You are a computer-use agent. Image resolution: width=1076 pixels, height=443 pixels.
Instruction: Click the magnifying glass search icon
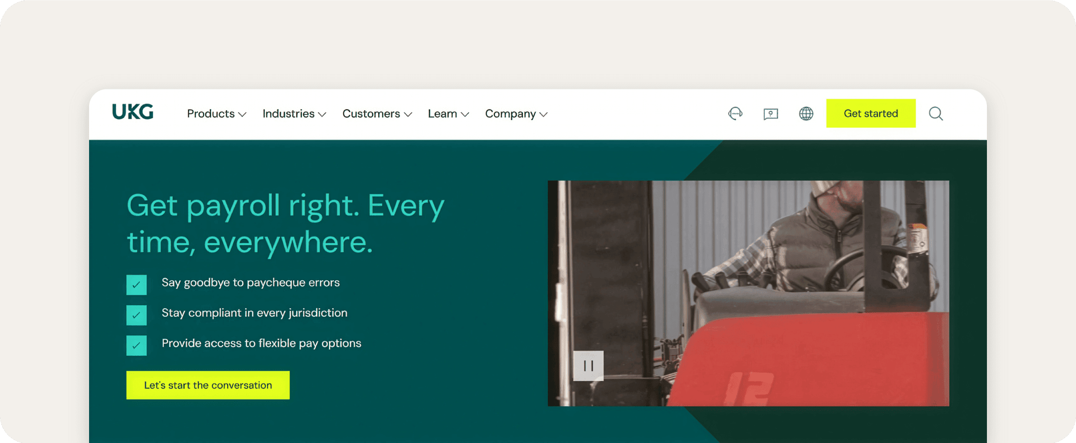[x=936, y=114]
